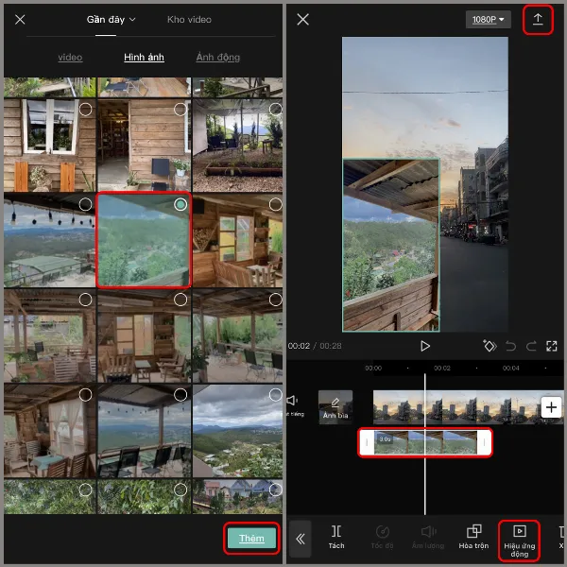This screenshot has width=567, height=567.
Task: Open the Hòa trộn blend tool
Action: click(473, 536)
